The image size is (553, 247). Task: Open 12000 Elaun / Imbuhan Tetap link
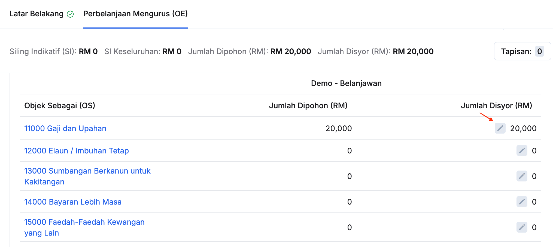[x=76, y=151]
